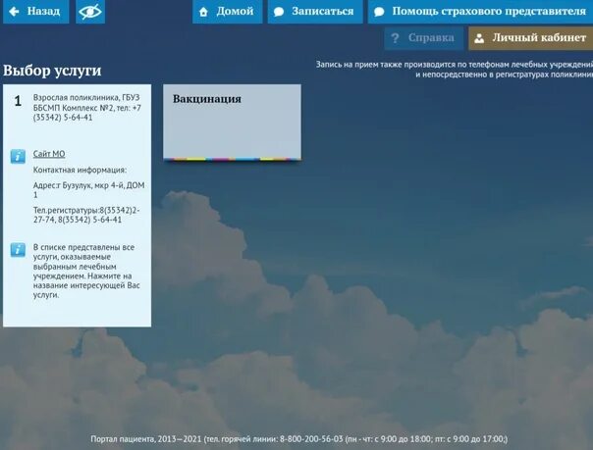Image resolution: width=593 pixels, height=450 pixels.
Task: Click the Записаться button
Action: [315, 12]
